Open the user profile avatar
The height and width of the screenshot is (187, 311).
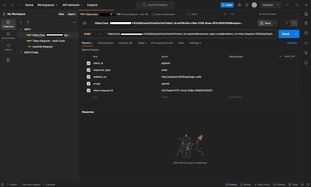click(254, 5)
